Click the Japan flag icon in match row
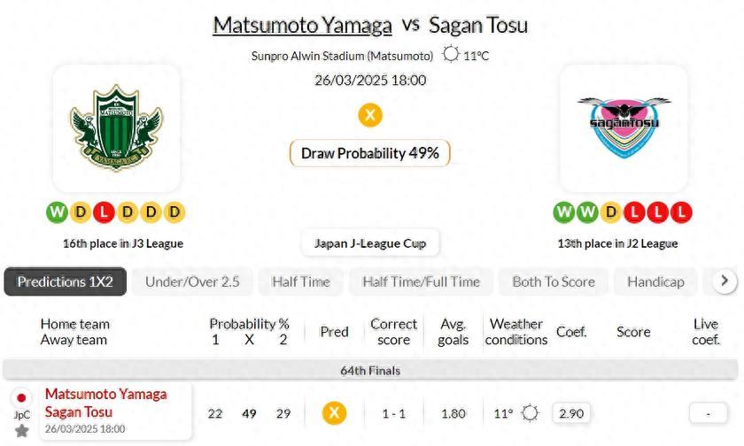 (21, 397)
